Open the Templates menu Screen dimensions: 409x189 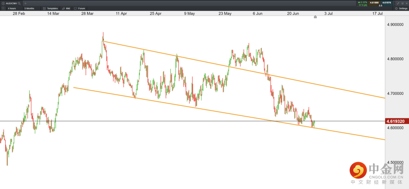(50, 8)
